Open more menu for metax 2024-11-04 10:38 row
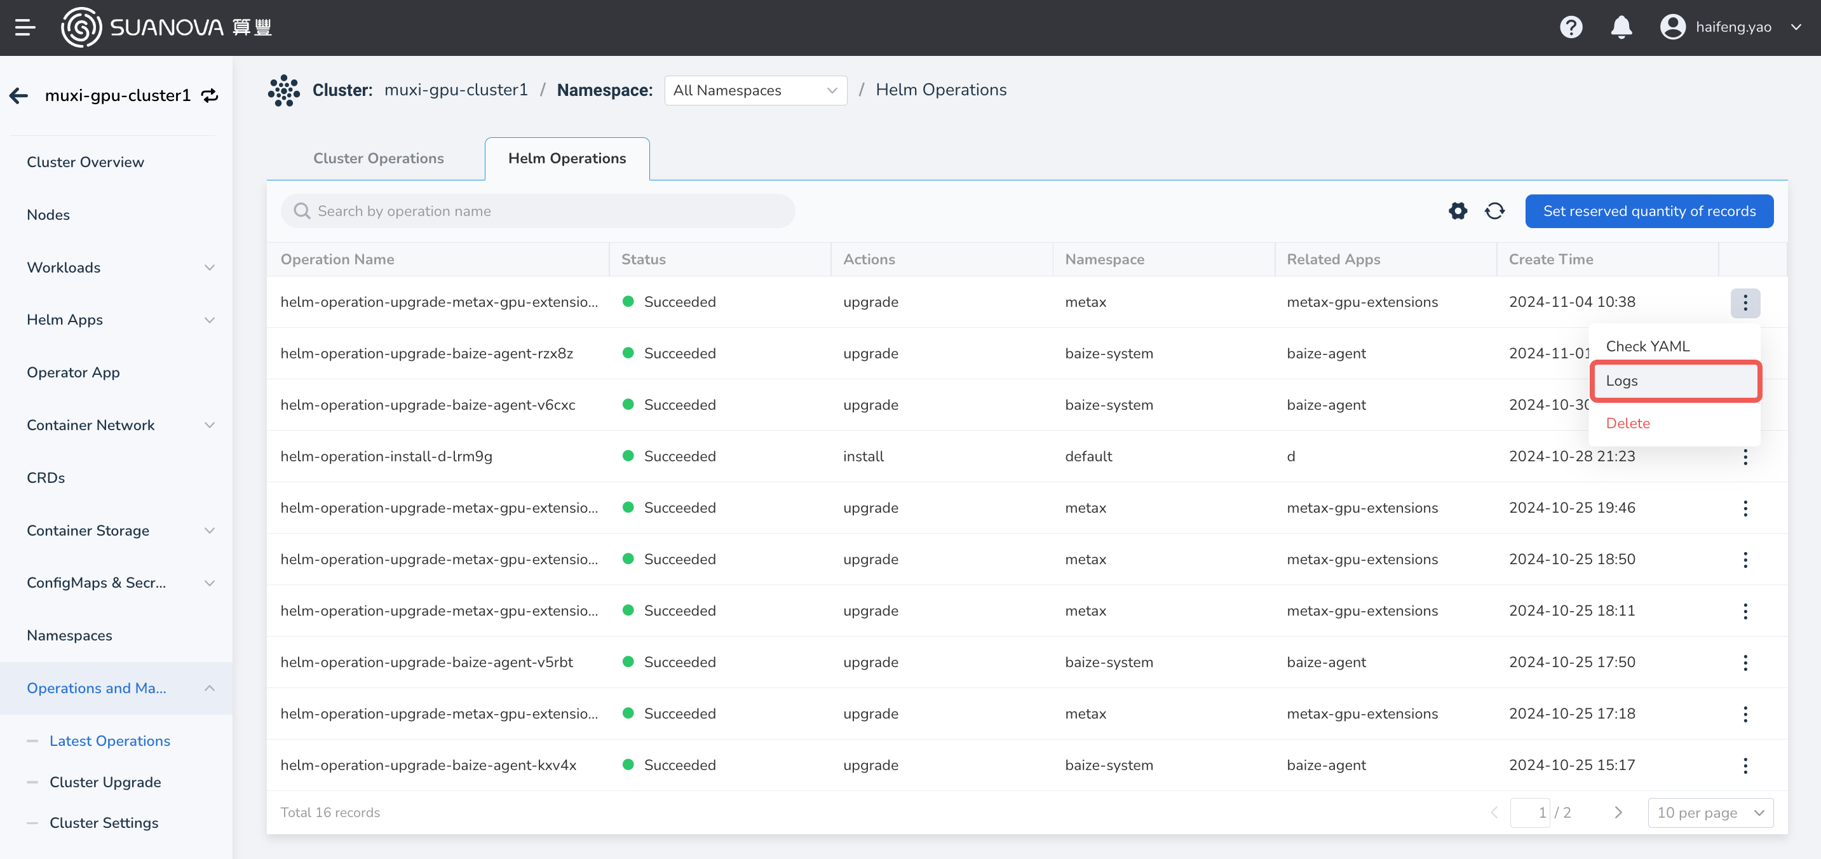Screen dimensions: 1821x859 1745,302
